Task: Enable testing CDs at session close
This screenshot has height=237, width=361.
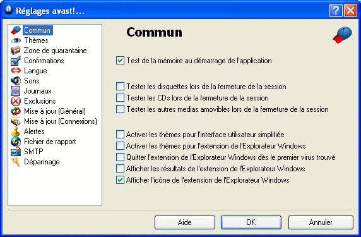Action: coord(120,98)
